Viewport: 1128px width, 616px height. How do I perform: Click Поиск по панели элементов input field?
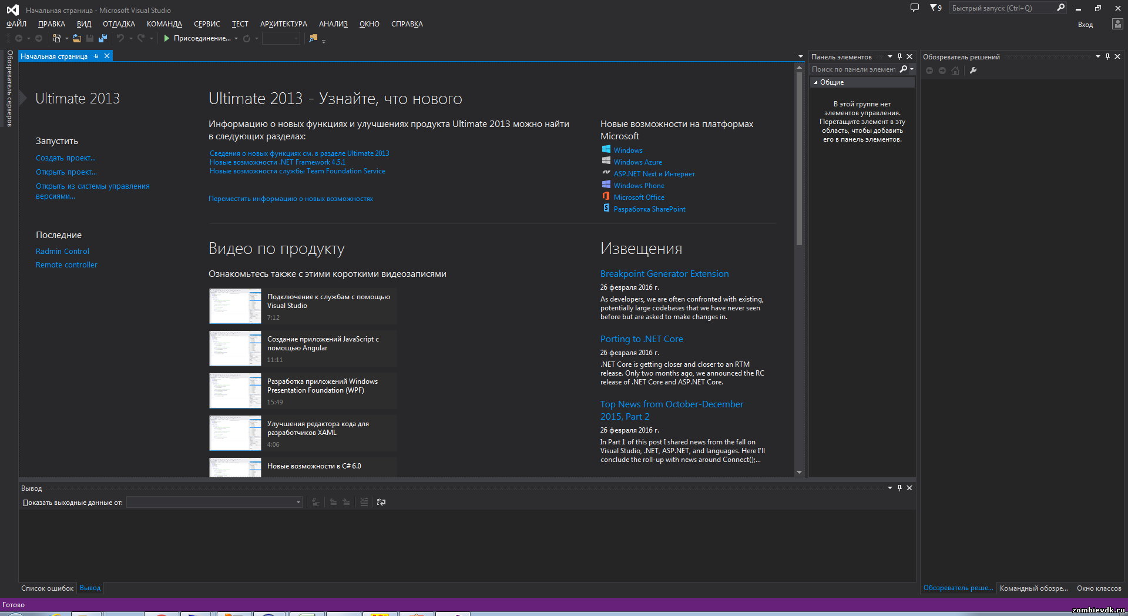854,69
